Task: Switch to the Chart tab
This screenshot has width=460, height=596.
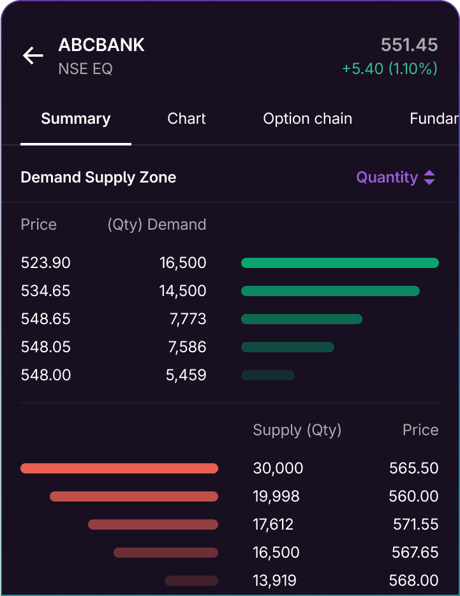Action: pyautogui.click(x=186, y=119)
